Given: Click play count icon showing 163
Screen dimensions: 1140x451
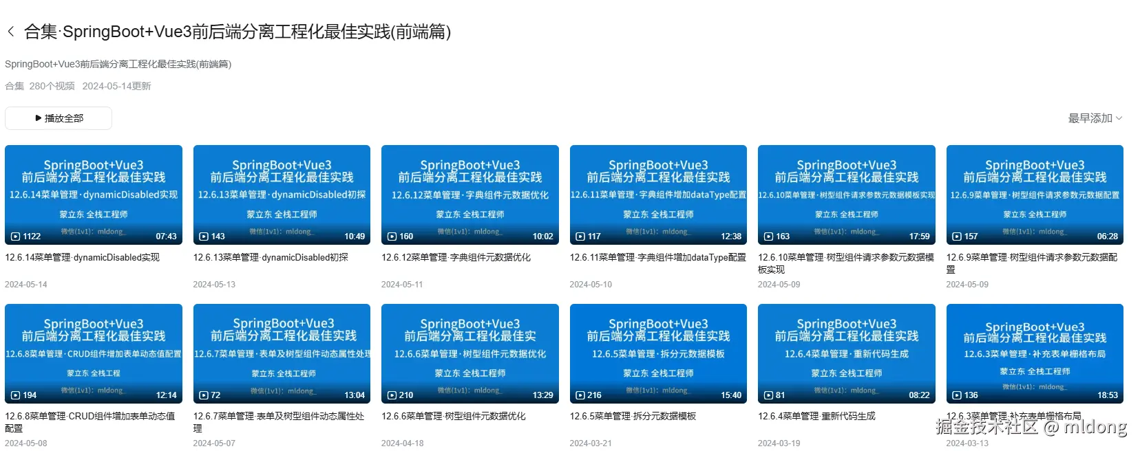Looking at the screenshot, I should pos(768,236).
